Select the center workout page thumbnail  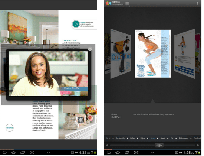(x=152, y=53)
